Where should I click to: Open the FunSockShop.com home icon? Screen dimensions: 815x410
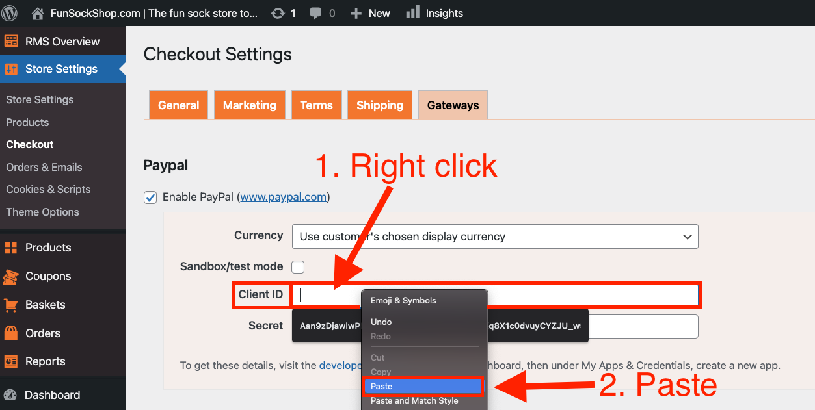(x=38, y=13)
